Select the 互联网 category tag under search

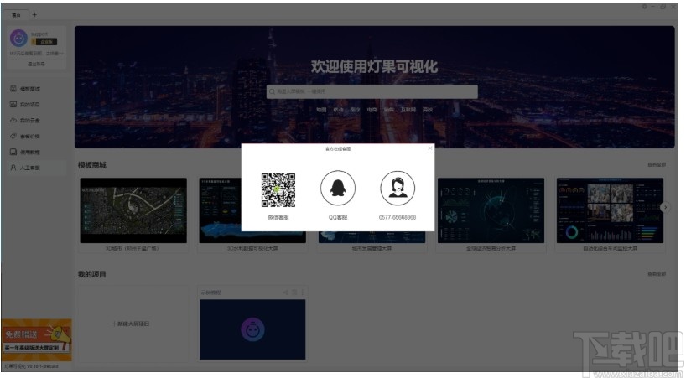pyautogui.click(x=408, y=110)
